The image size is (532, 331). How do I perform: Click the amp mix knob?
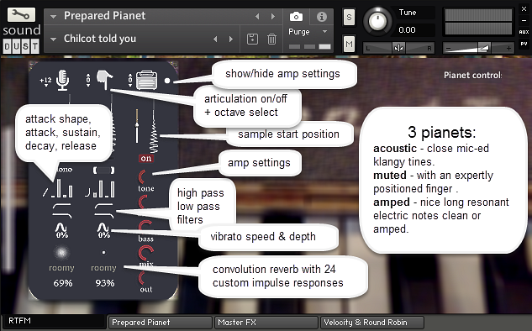click(x=146, y=253)
